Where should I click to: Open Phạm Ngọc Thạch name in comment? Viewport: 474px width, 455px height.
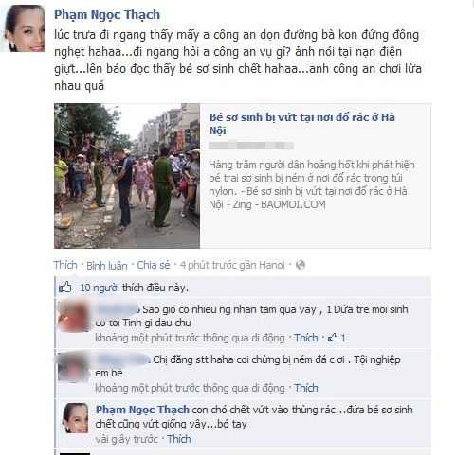(142, 410)
